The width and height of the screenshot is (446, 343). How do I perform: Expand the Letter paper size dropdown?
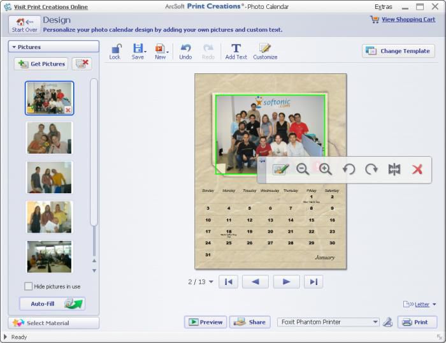click(x=434, y=305)
